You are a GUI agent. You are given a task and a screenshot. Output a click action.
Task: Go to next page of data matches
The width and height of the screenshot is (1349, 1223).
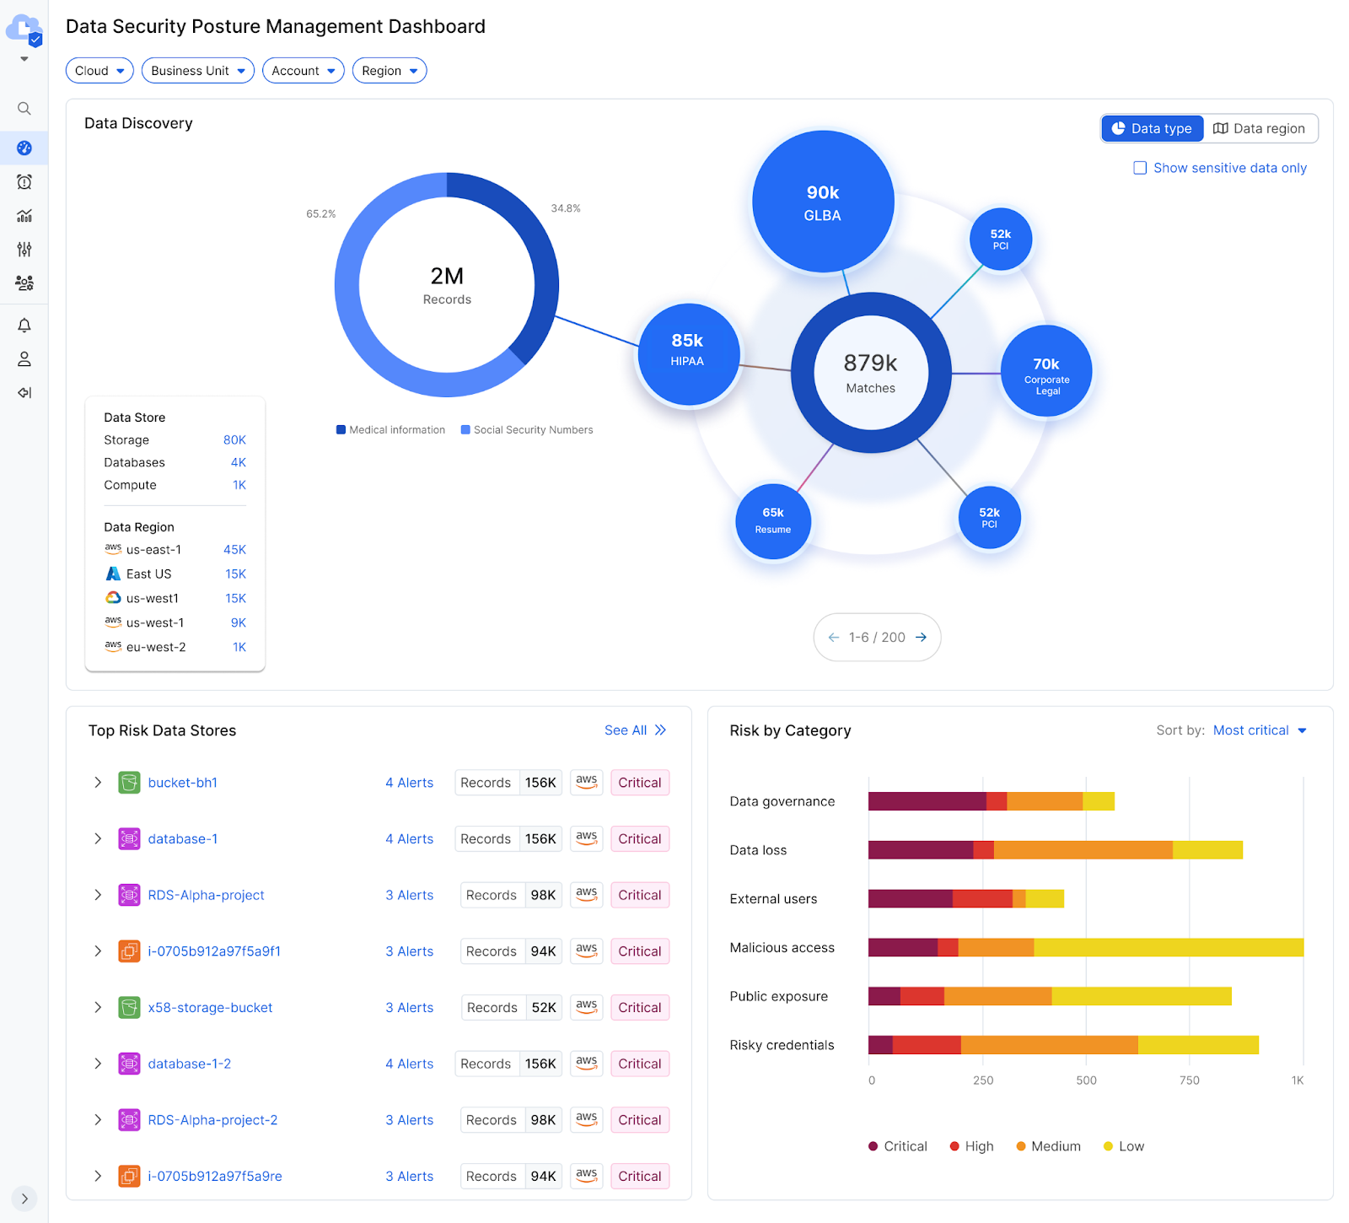click(x=922, y=638)
